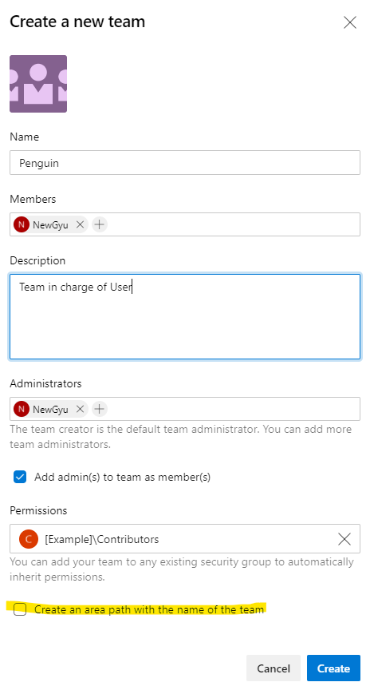
Task: Remove NewGyu from the Administrators field
Action: (x=80, y=409)
